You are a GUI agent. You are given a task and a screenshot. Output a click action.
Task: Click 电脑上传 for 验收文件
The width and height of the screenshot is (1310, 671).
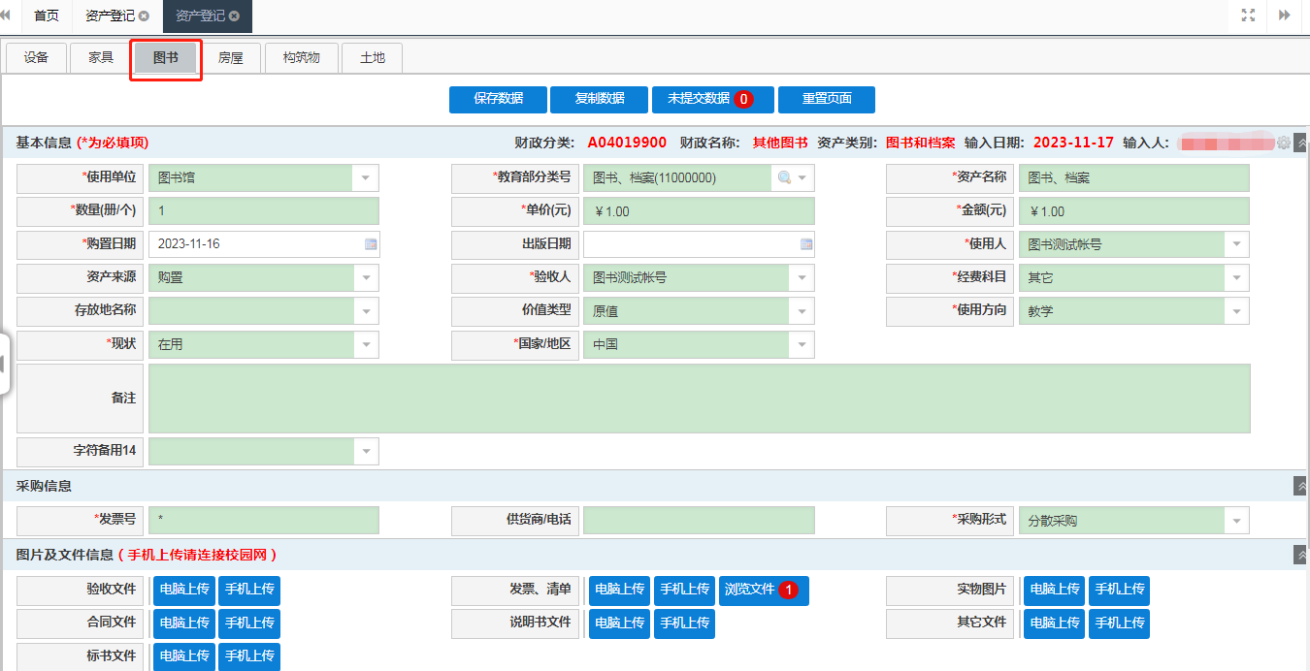(184, 590)
